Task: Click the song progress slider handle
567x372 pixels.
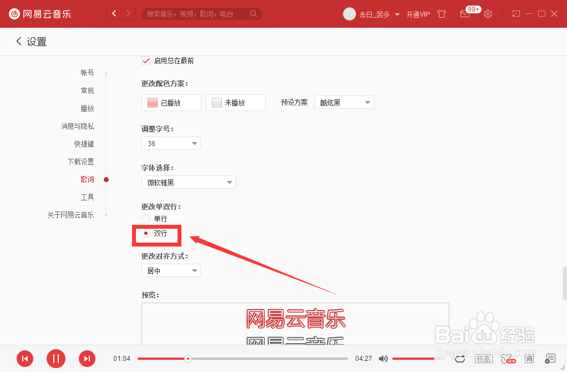Action: [x=188, y=359]
